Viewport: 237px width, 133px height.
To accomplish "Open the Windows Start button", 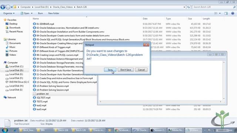I will pos(5,130).
